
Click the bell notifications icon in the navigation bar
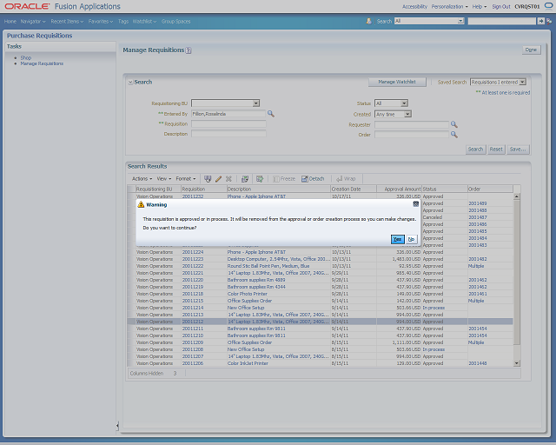pos(368,21)
